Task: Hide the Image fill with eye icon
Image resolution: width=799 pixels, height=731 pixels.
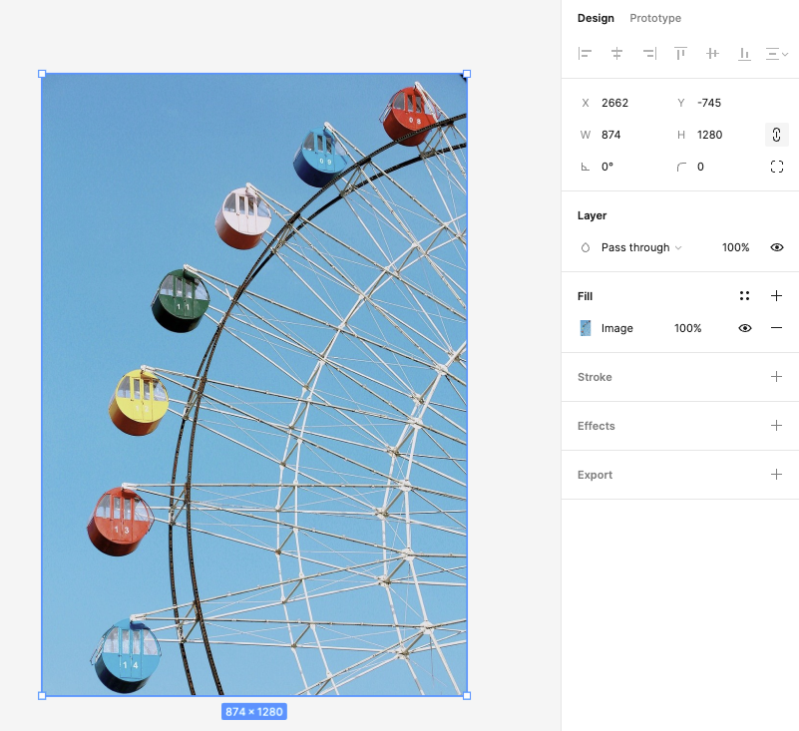Action: [745, 328]
